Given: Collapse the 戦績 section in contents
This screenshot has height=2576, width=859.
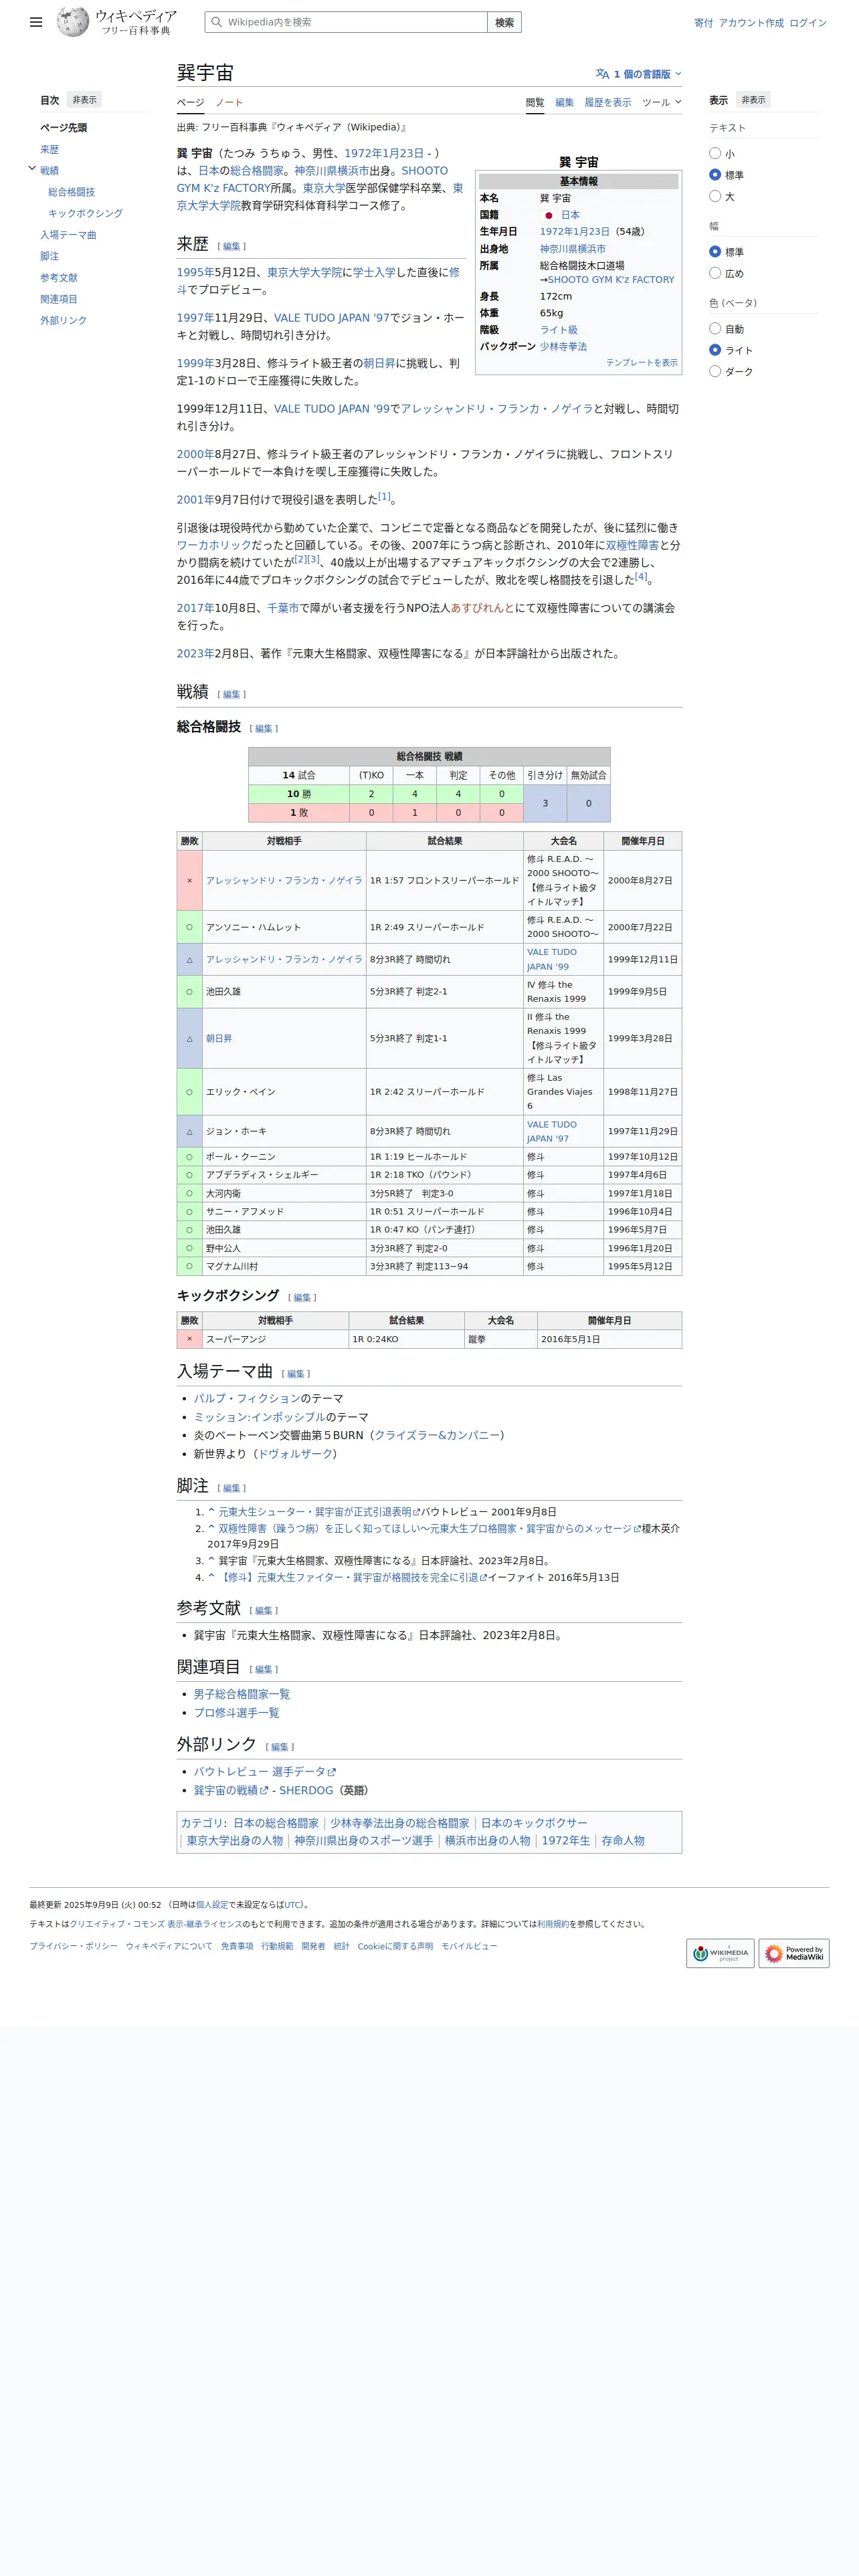Looking at the screenshot, I should point(32,169).
